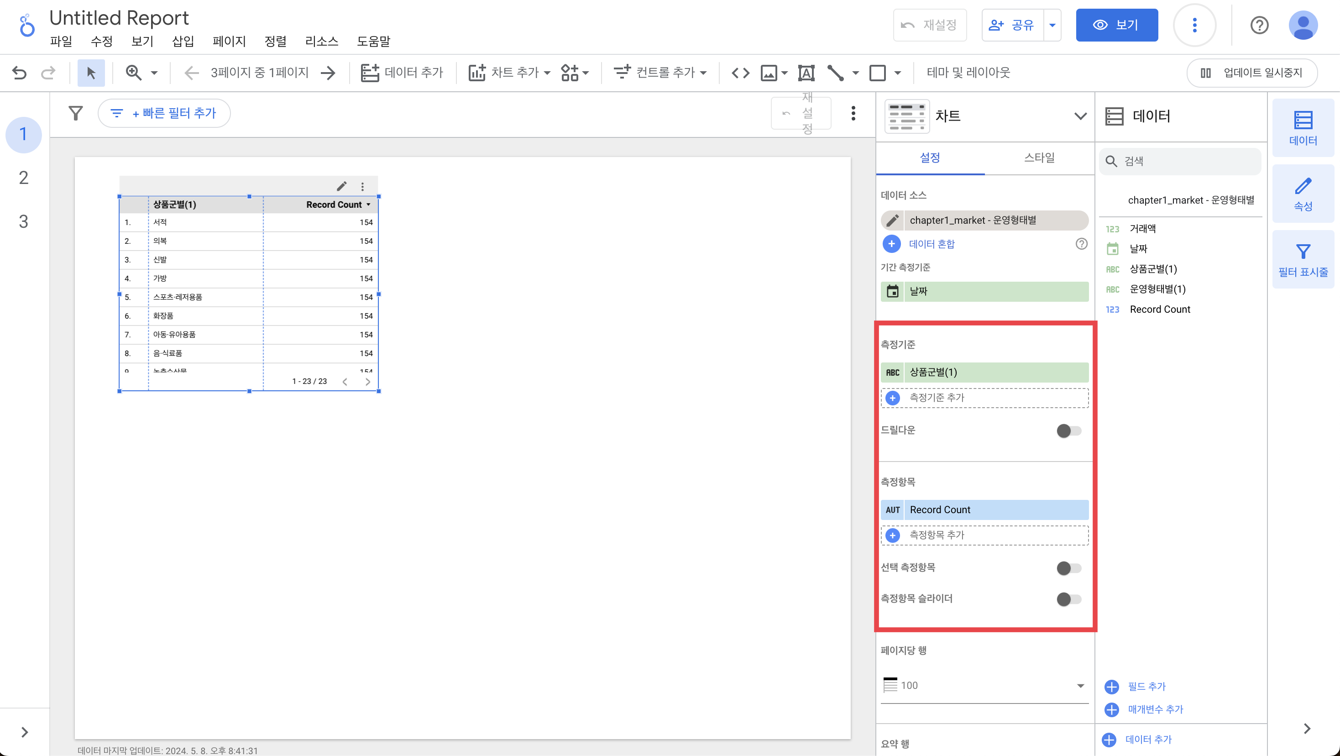This screenshot has height=756, width=1340.
Task: Toggle the 측정항목 슬라이더 switch
Action: [x=1068, y=599]
